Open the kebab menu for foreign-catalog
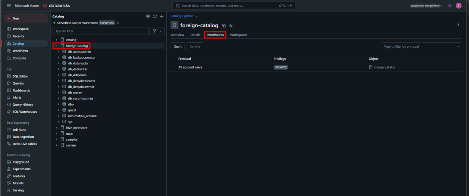Screen dimensions: 469x196 pyautogui.click(x=458, y=25)
